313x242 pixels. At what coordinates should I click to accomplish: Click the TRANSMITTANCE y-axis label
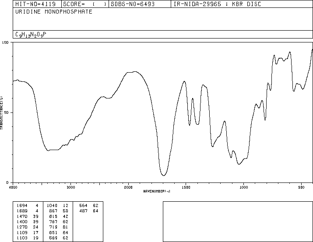[x=1, y=113]
